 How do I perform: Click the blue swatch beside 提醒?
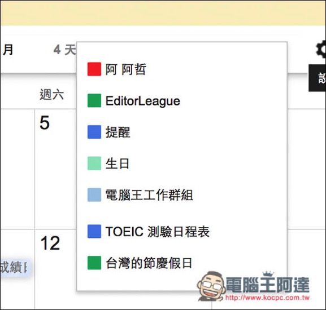pyautogui.click(x=94, y=132)
